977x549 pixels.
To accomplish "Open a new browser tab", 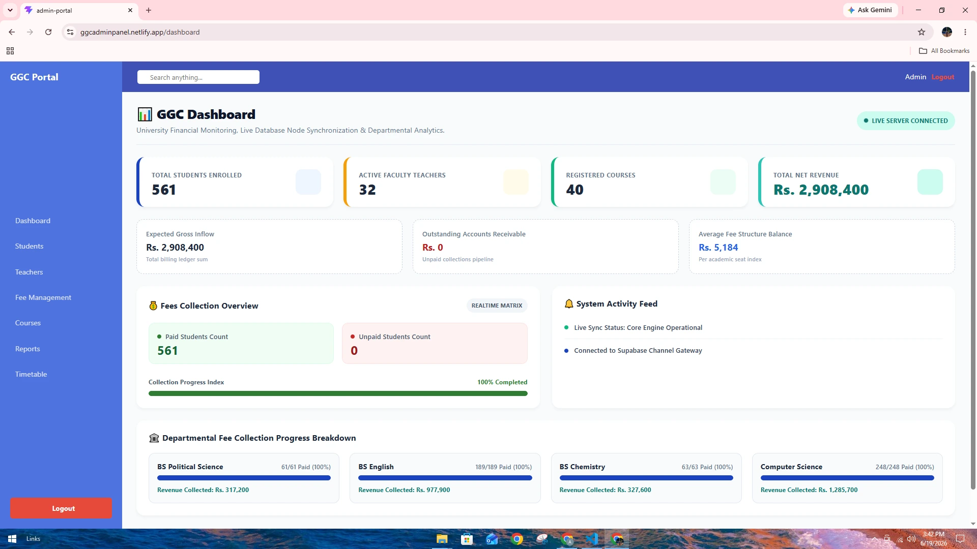I will [x=149, y=10].
